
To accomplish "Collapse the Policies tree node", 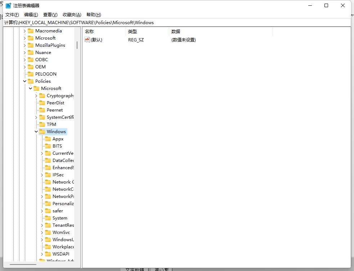I will pos(25,81).
